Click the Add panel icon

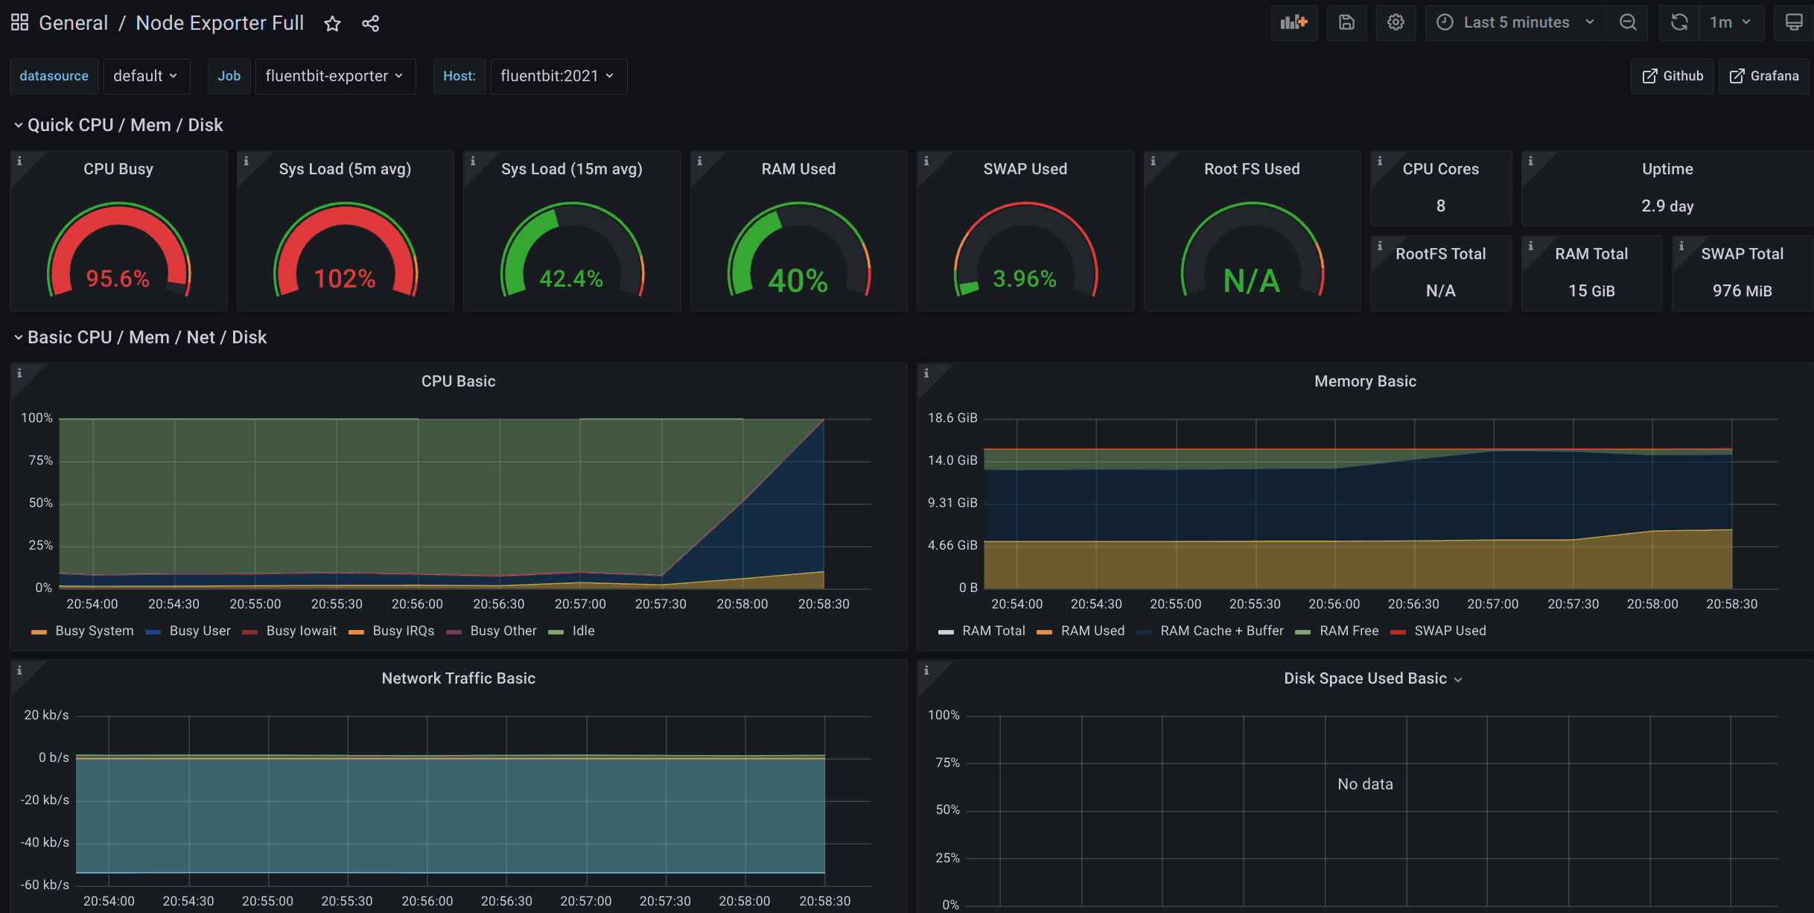coord(1293,22)
